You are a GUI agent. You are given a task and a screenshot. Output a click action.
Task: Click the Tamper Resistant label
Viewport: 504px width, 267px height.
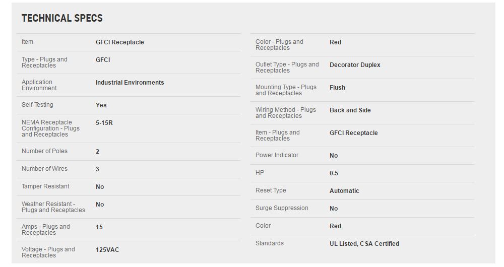(x=45, y=186)
